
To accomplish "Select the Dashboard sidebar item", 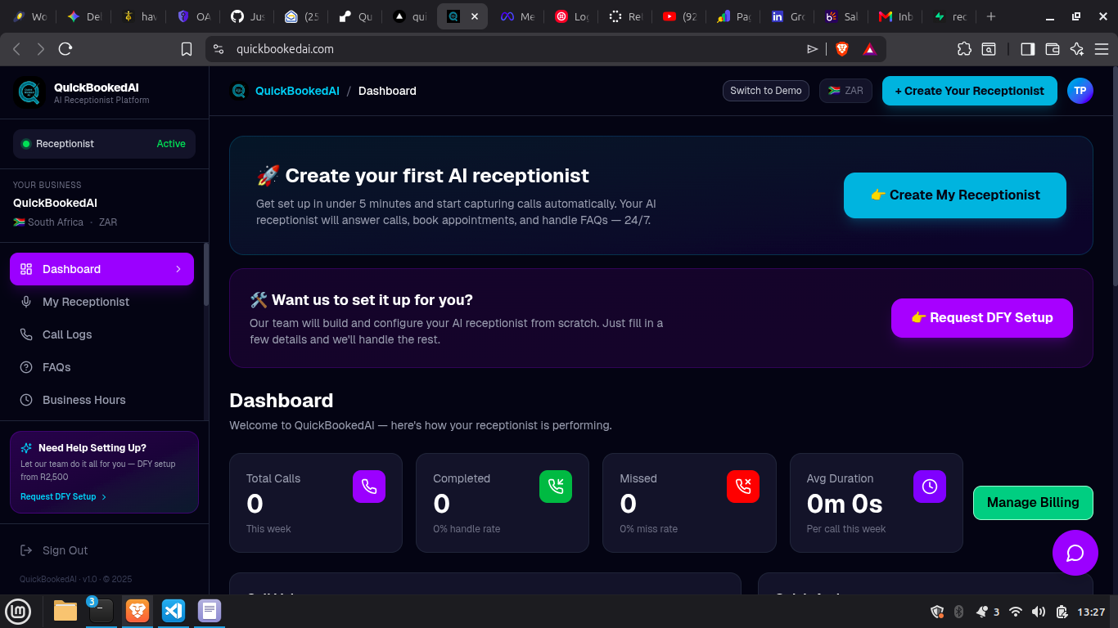I will [x=101, y=269].
